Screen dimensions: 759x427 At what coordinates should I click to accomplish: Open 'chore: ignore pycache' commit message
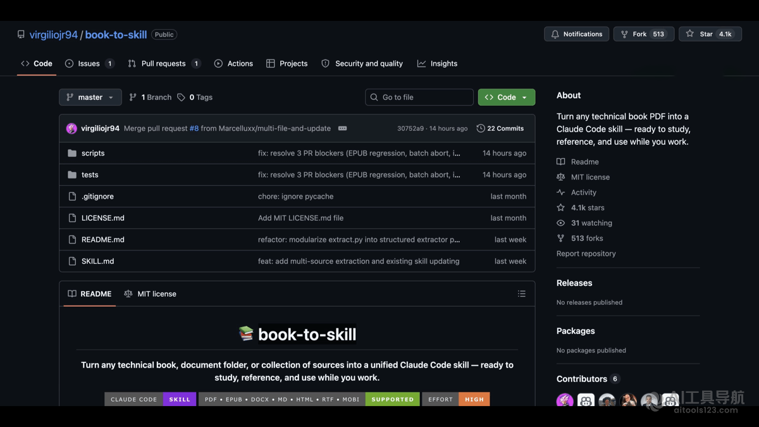coord(295,196)
